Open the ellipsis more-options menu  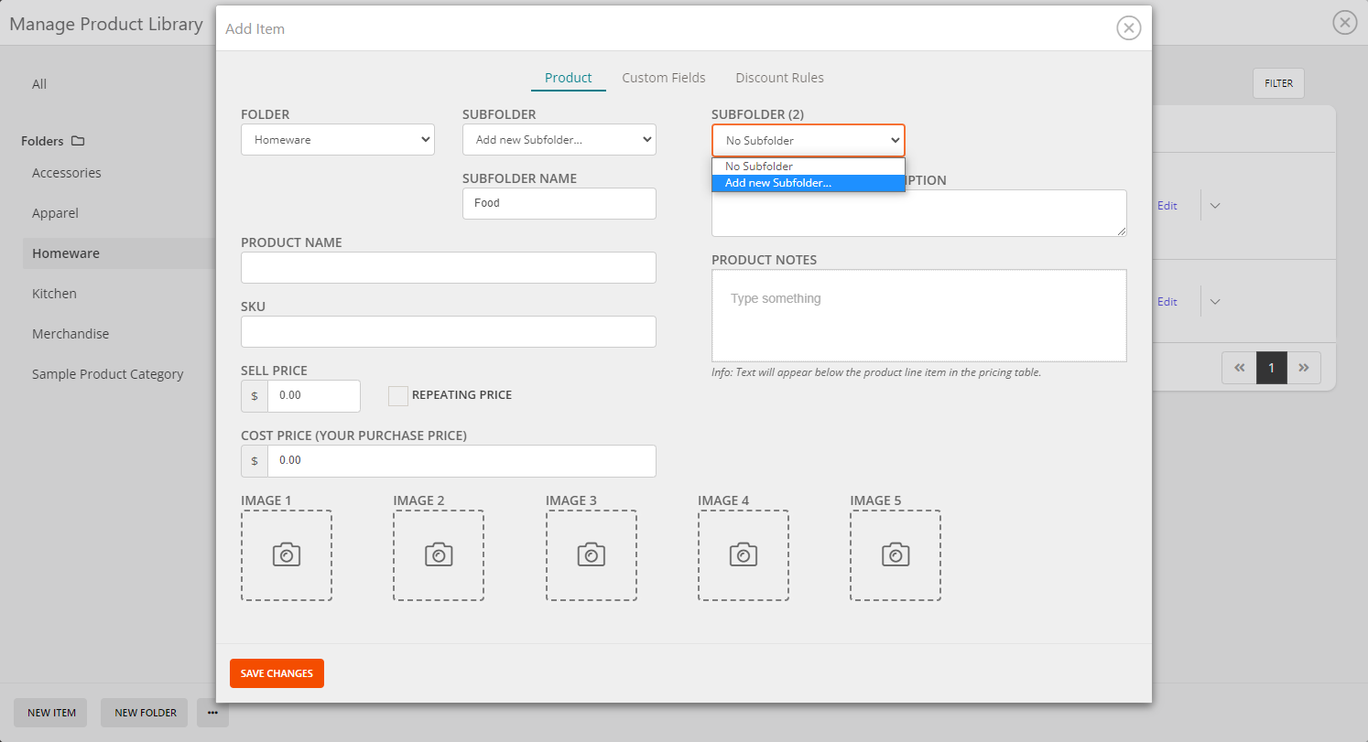212,713
